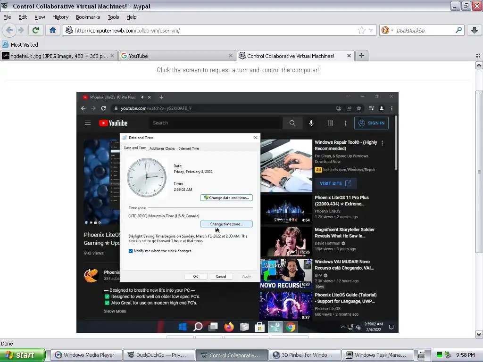The width and height of the screenshot is (483, 362).
Task: Click the YouTube Search box in VM
Action: tap(216, 123)
